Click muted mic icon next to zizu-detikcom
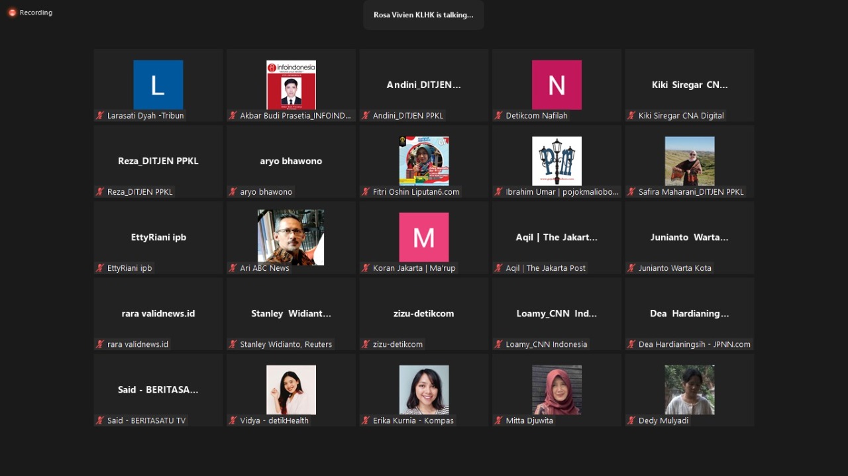 click(366, 344)
